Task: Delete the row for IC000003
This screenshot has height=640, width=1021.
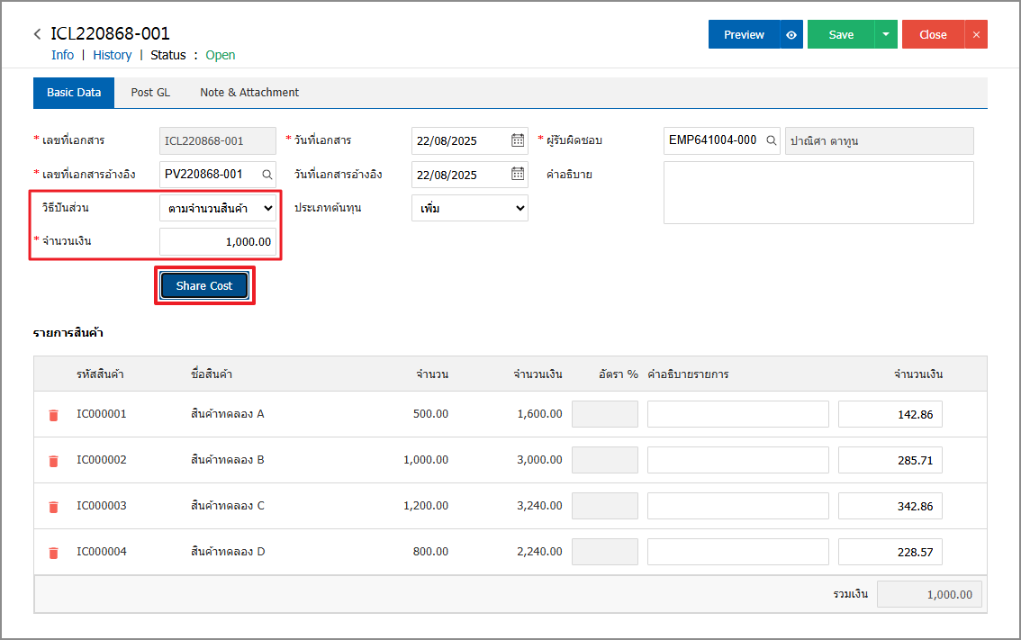Action: pos(53,507)
